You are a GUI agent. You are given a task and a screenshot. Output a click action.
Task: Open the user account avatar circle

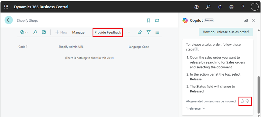coord(254,7)
